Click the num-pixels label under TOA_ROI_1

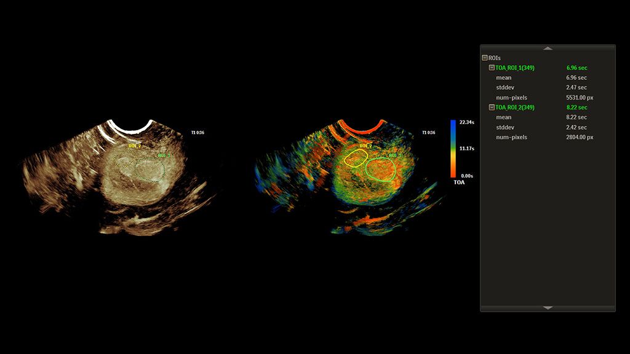511,98
